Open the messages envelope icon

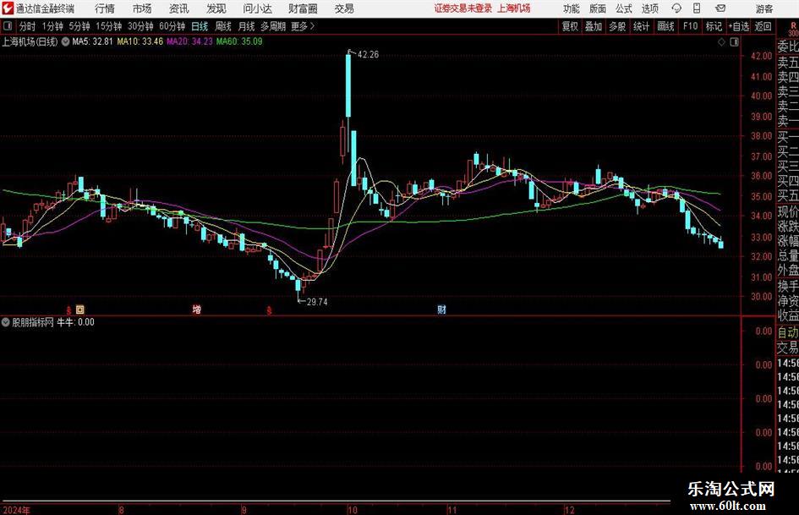720,8
